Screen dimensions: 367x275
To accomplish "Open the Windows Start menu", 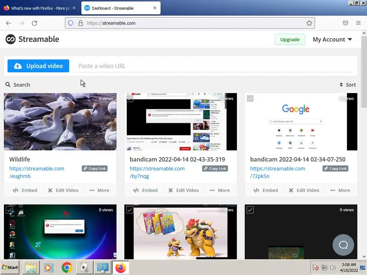I will pos(10,267).
